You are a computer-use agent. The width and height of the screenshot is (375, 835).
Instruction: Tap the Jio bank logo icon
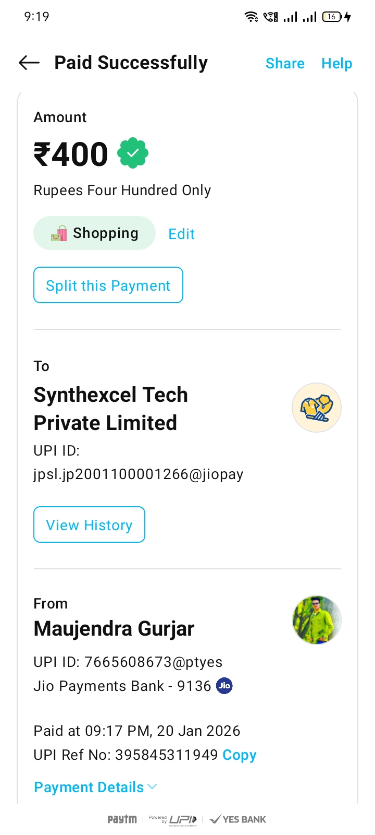tap(224, 686)
